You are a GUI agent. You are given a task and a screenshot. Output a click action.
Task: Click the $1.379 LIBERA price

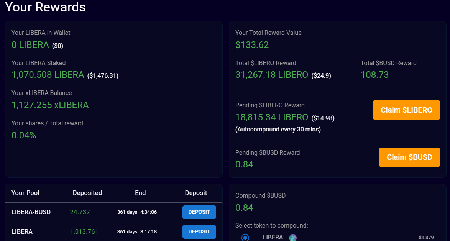426,238
